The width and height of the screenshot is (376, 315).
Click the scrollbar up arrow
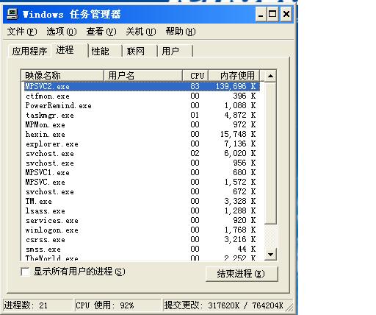coord(270,76)
